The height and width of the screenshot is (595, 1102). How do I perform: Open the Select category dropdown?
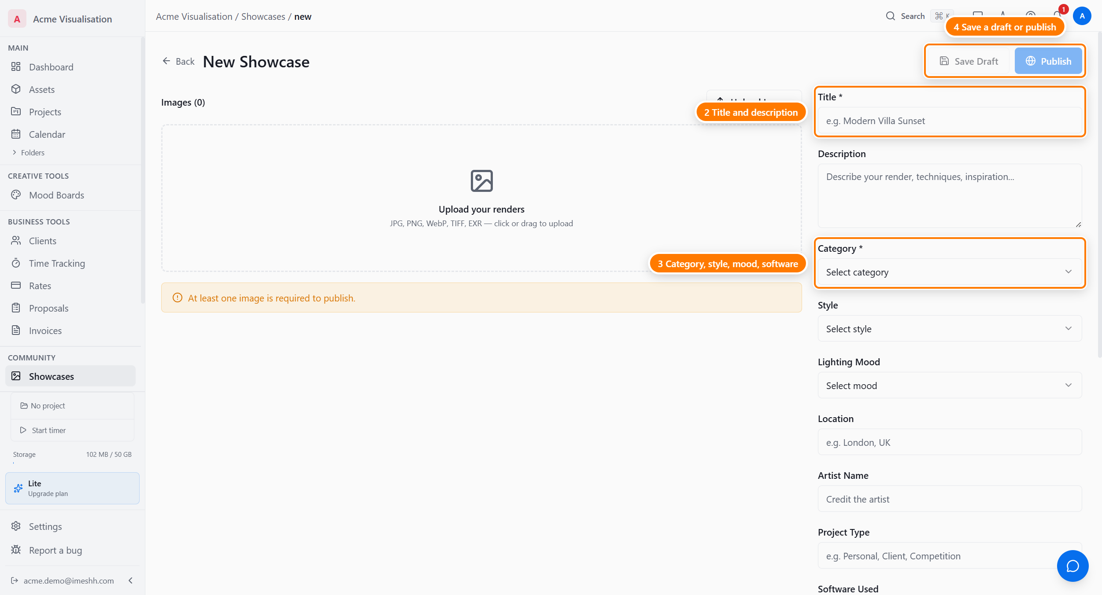point(950,272)
